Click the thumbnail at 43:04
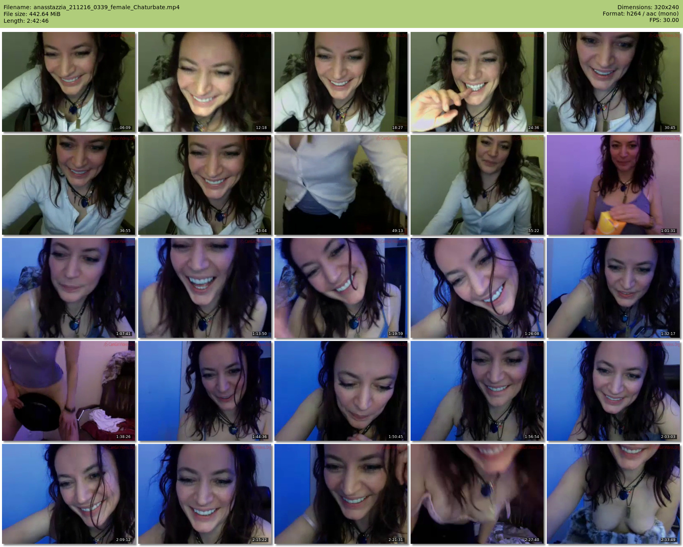The width and height of the screenshot is (683, 547). pyautogui.click(x=205, y=185)
